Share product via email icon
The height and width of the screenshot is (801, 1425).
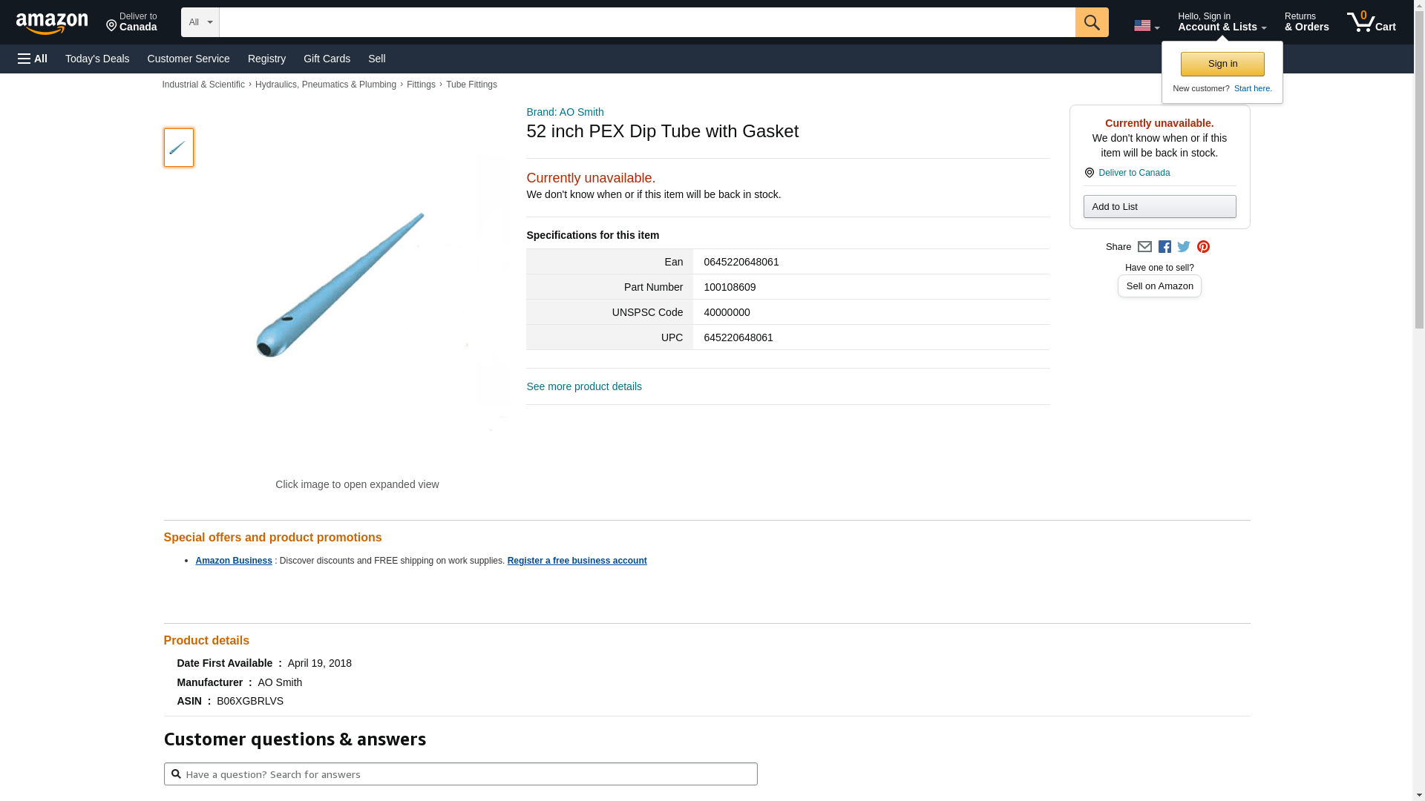[1144, 247]
